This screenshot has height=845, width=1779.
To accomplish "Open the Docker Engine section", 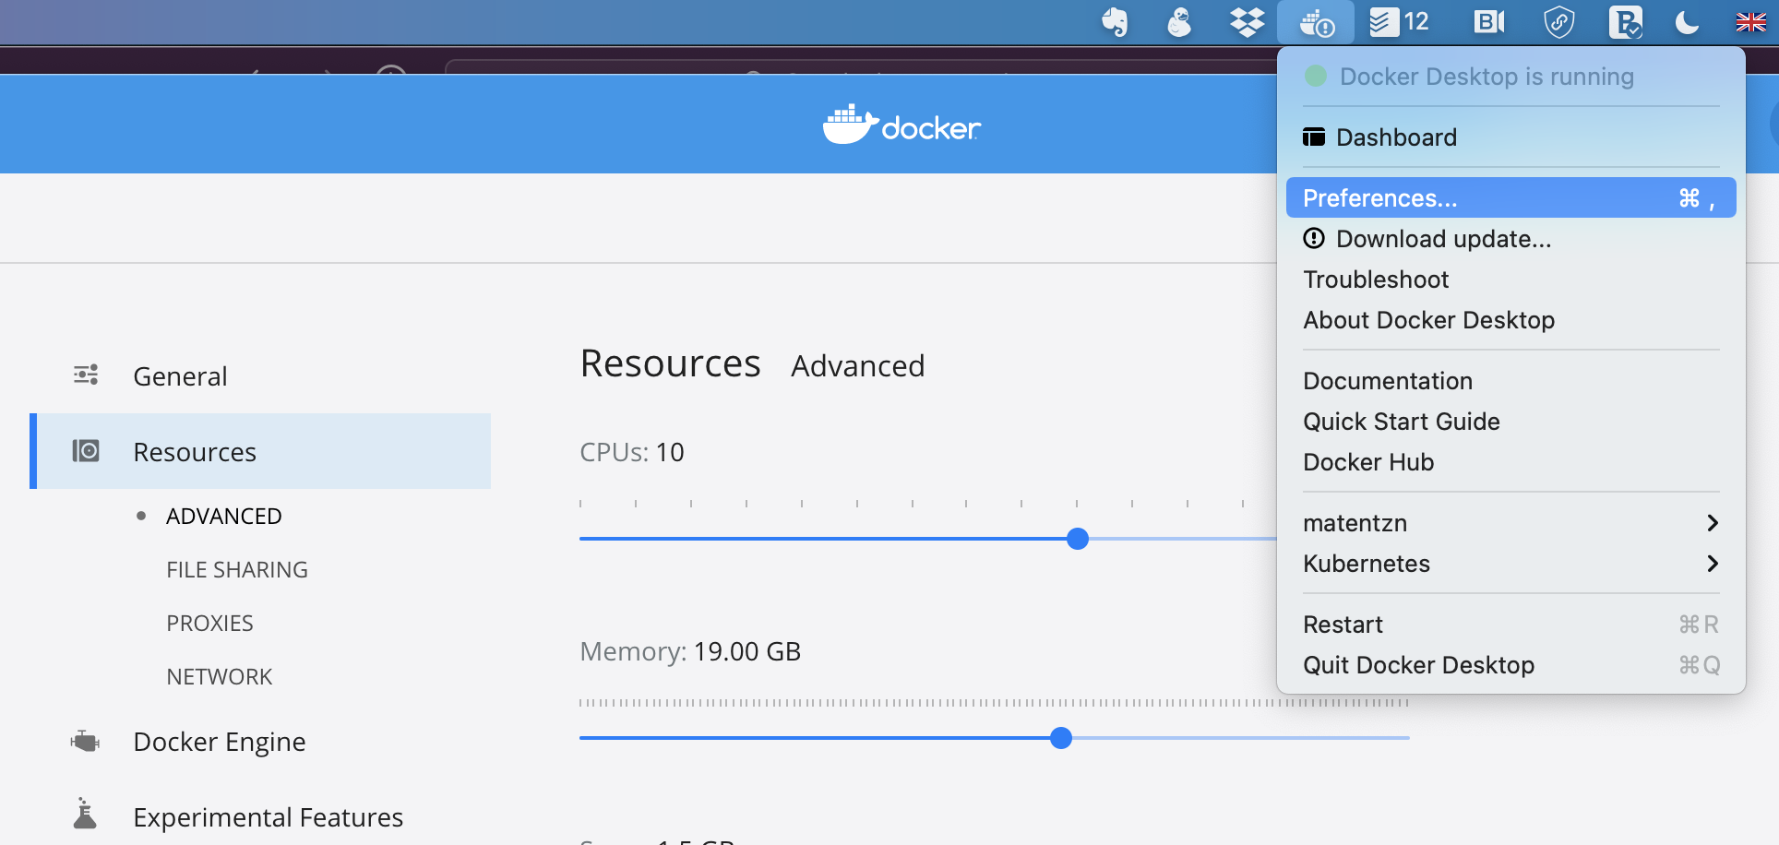I will (260, 742).
